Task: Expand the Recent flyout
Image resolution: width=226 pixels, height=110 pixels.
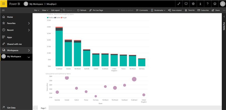Action: tap(29, 30)
